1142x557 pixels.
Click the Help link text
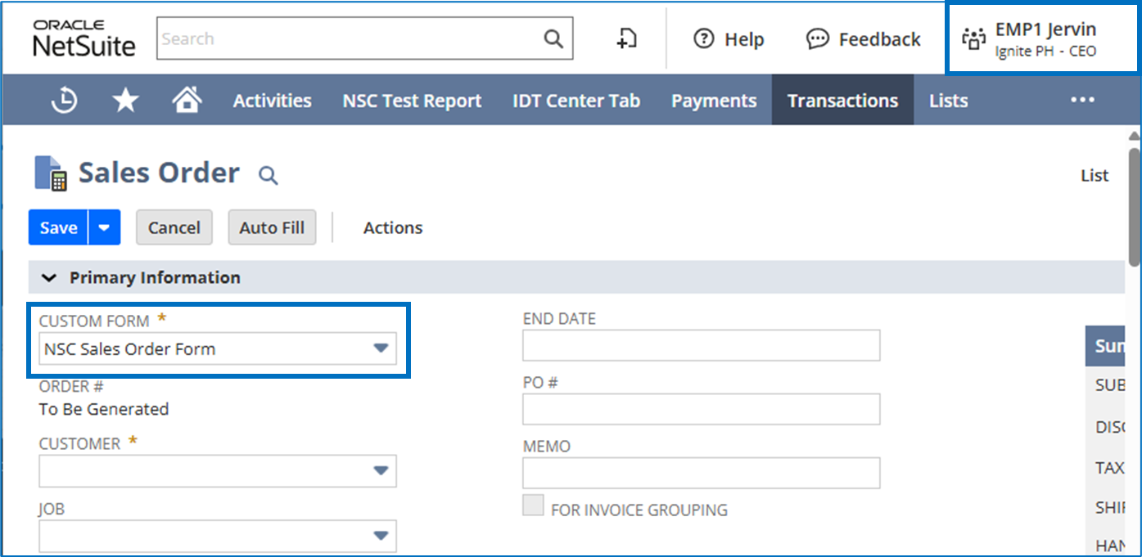tap(744, 39)
